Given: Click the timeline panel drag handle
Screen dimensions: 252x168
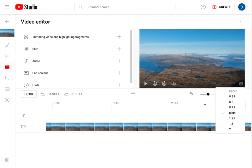Looking at the screenshot, I should click(133, 93).
